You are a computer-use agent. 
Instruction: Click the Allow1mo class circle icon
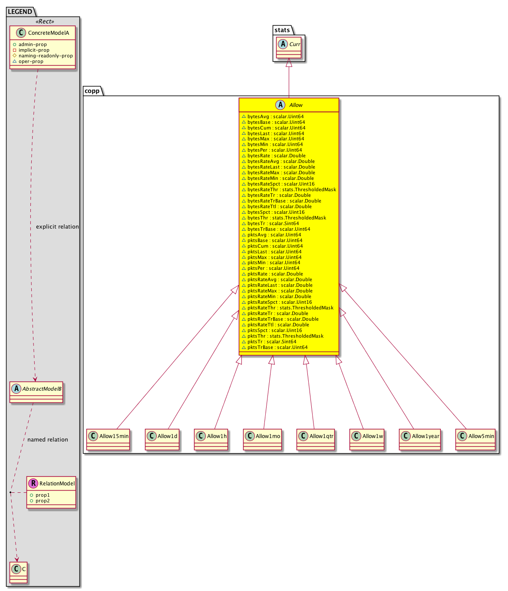click(250, 436)
